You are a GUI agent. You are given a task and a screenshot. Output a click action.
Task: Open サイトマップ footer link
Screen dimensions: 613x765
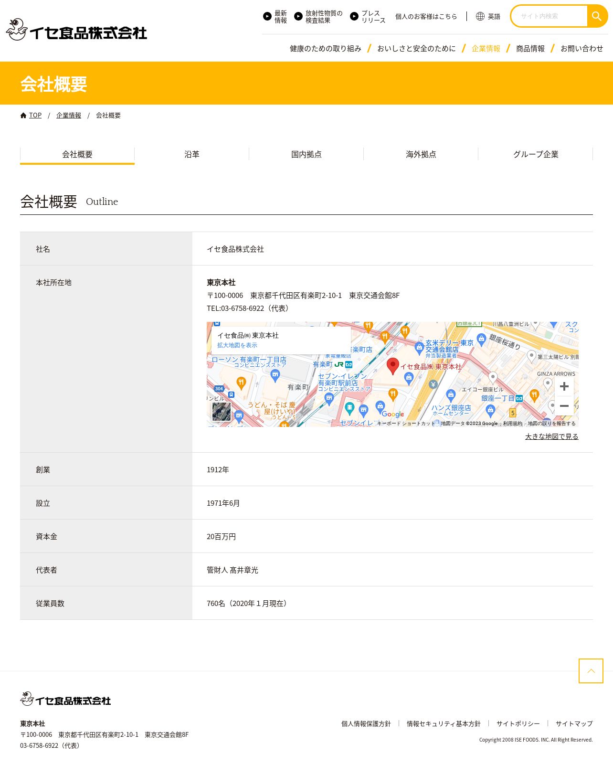coord(574,724)
